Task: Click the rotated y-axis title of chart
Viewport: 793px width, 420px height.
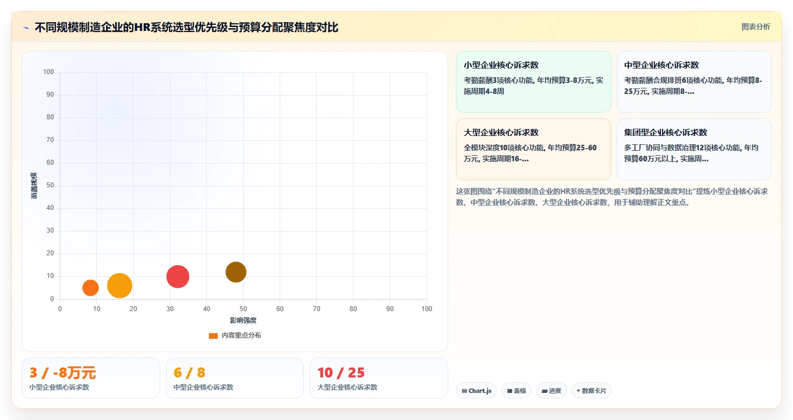Action: [34, 185]
